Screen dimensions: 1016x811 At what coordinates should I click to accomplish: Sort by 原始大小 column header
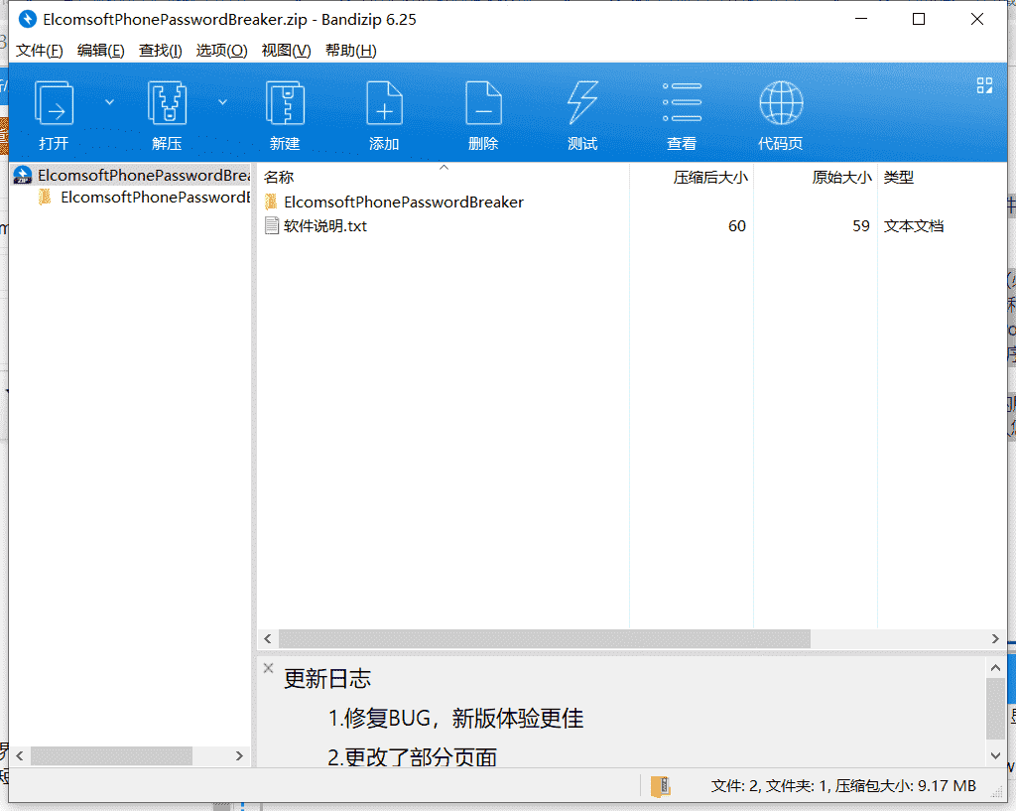(x=841, y=177)
